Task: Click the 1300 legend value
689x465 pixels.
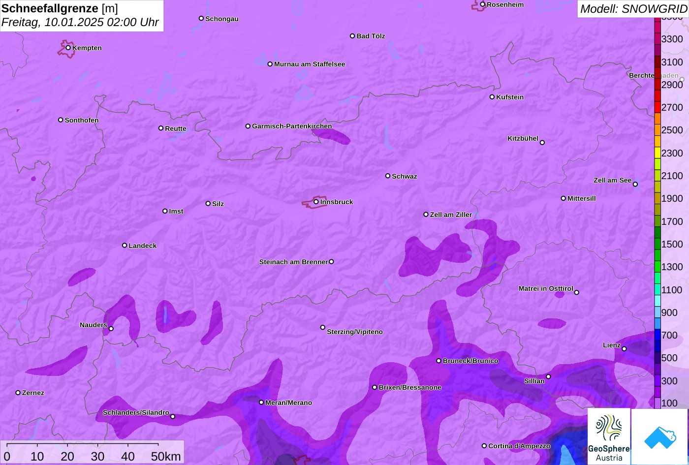Action: pyautogui.click(x=672, y=267)
